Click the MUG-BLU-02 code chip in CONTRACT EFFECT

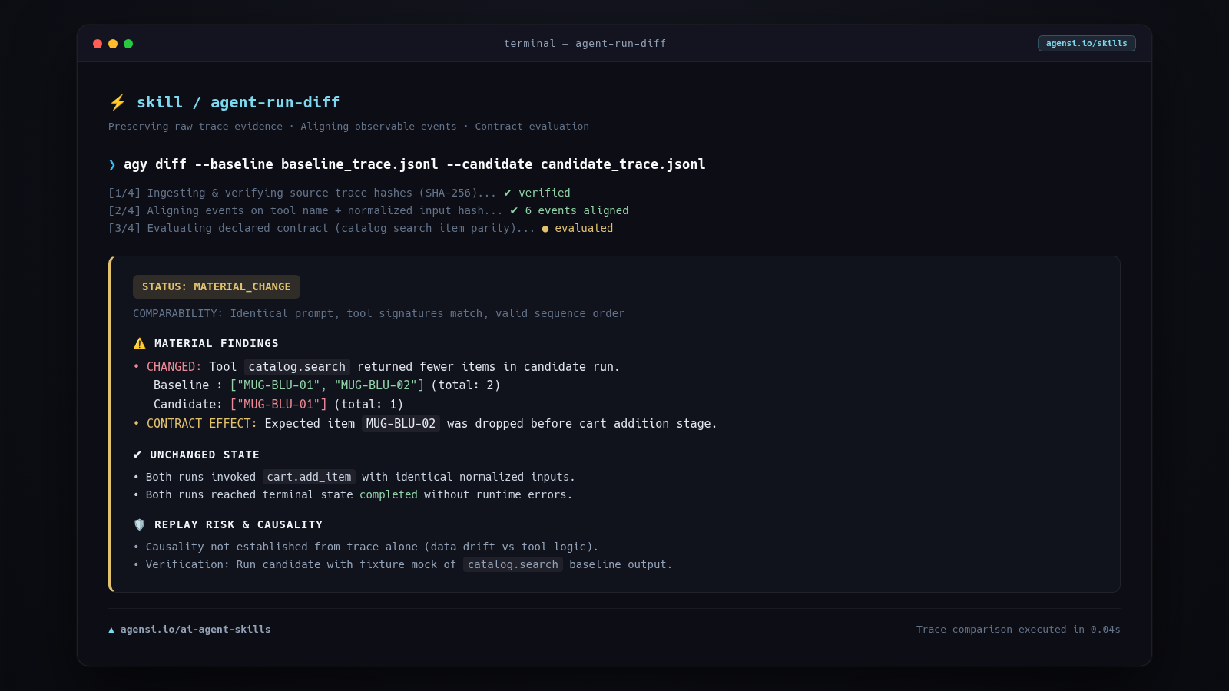401,424
